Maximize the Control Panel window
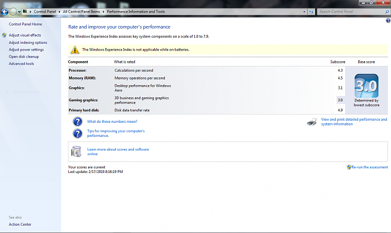This screenshot has width=391, height=233. click(371, 3)
